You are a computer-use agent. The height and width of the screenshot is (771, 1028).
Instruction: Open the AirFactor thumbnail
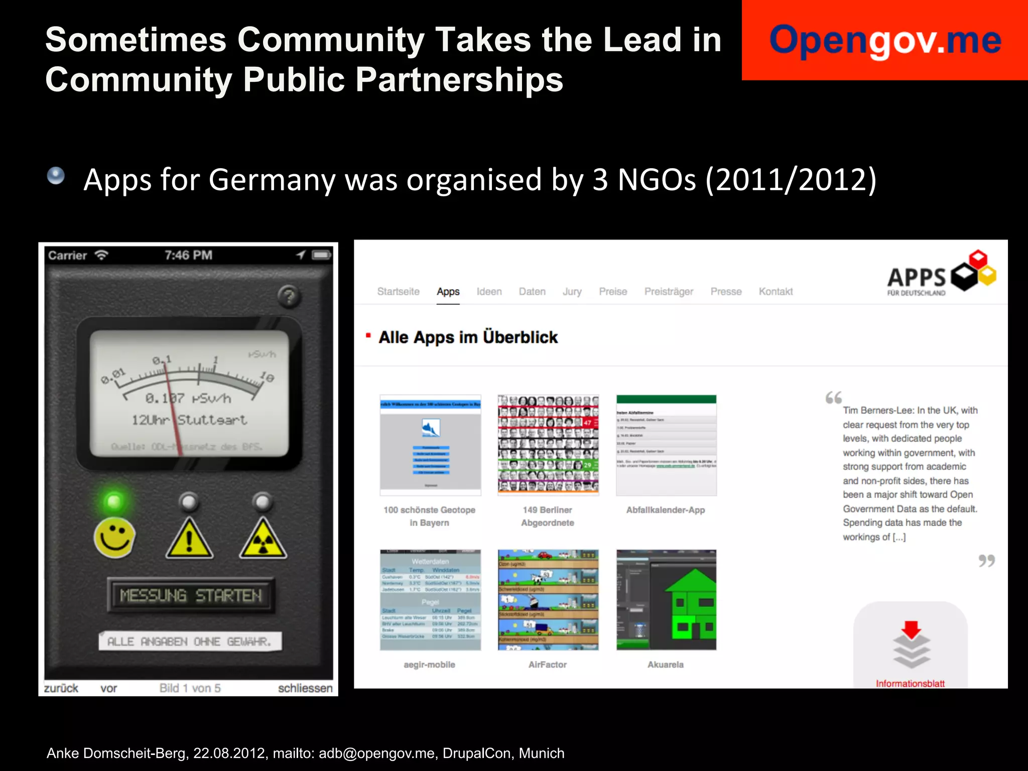(x=548, y=600)
